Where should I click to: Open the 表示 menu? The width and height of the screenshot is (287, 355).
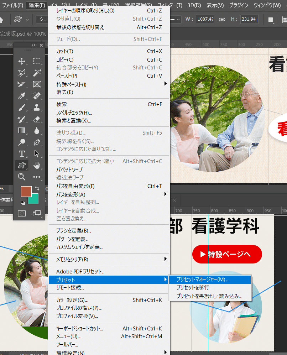(x=215, y=5)
